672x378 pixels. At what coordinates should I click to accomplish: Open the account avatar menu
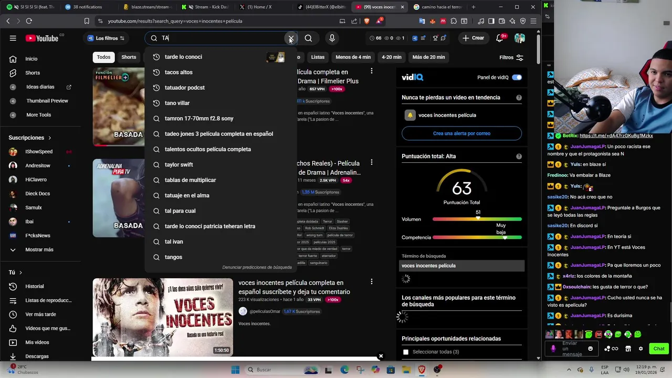520,38
